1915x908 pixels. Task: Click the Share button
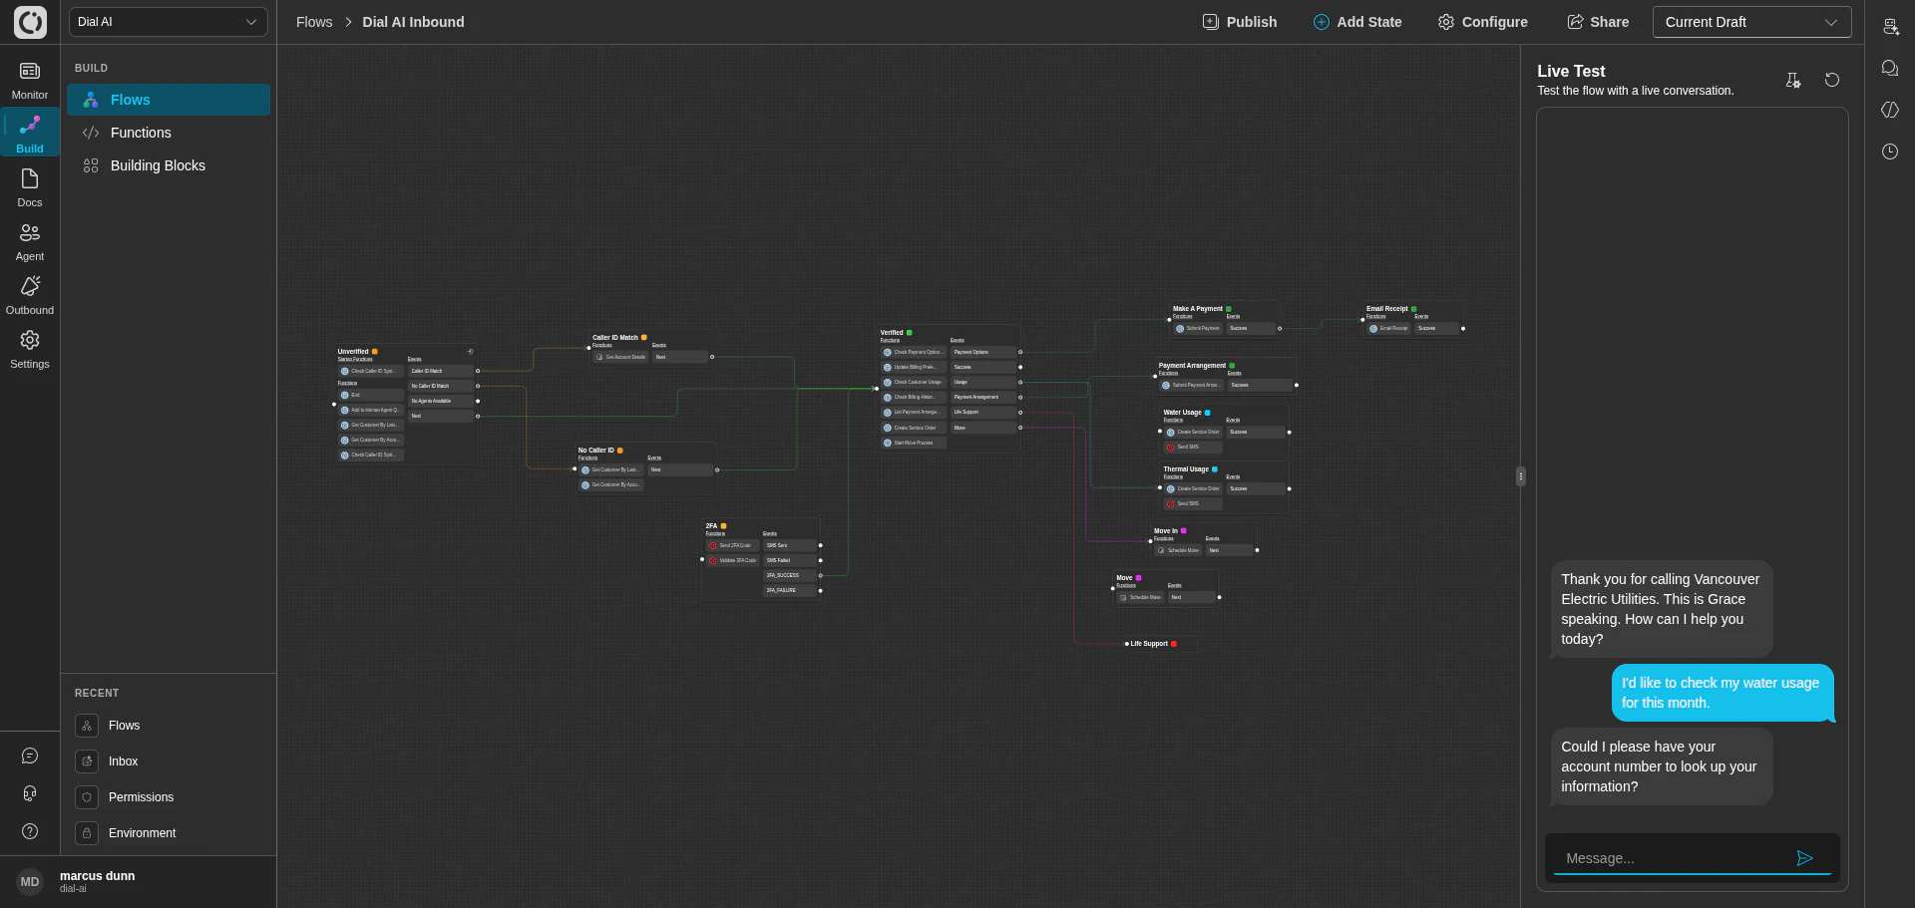[x=1598, y=22]
